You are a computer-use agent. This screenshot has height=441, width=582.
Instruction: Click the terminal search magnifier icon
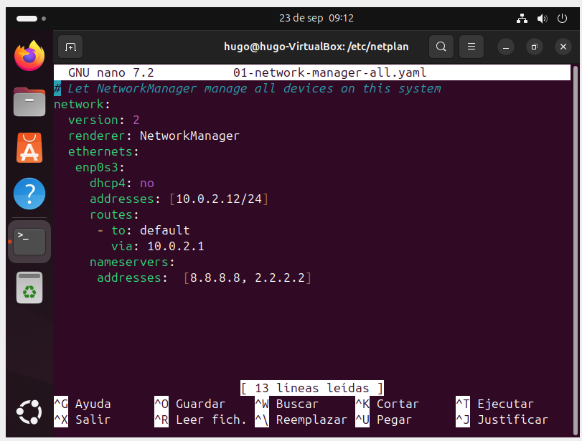(441, 47)
